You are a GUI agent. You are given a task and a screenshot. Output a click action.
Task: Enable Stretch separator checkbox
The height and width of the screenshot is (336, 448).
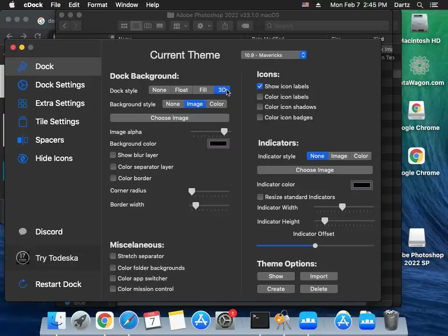pyautogui.click(x=113, y=256)
